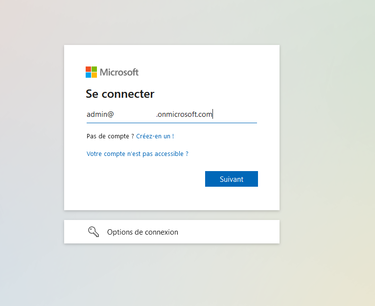Screen dimensions: 375x306
Task: Click the four-color Microsoft logo squares
Action: point(92,72)
